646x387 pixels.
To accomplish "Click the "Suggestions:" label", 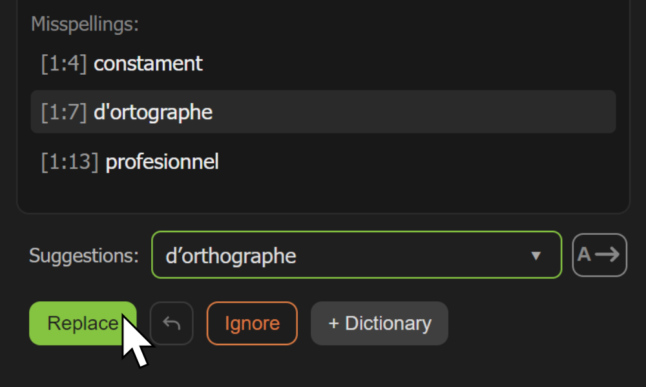I will pos(84,256).
